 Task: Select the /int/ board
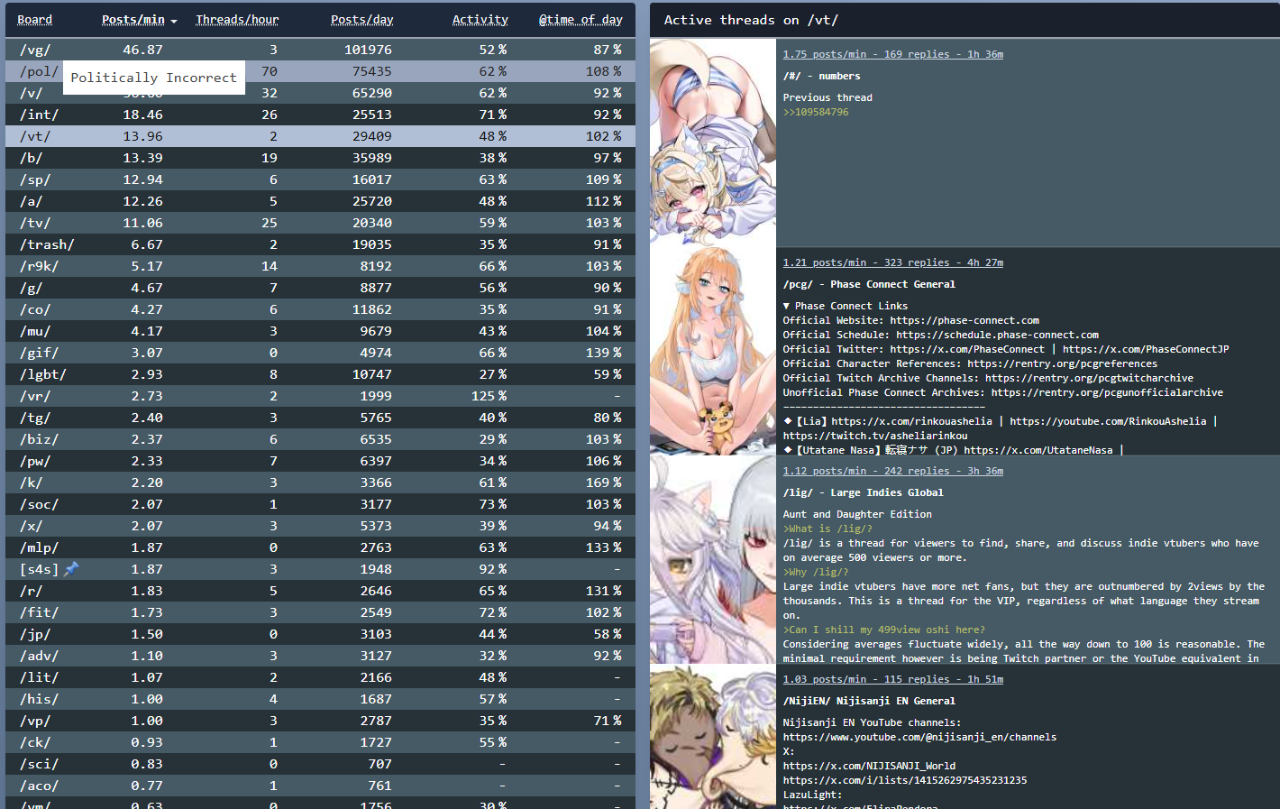pos(320,115)
